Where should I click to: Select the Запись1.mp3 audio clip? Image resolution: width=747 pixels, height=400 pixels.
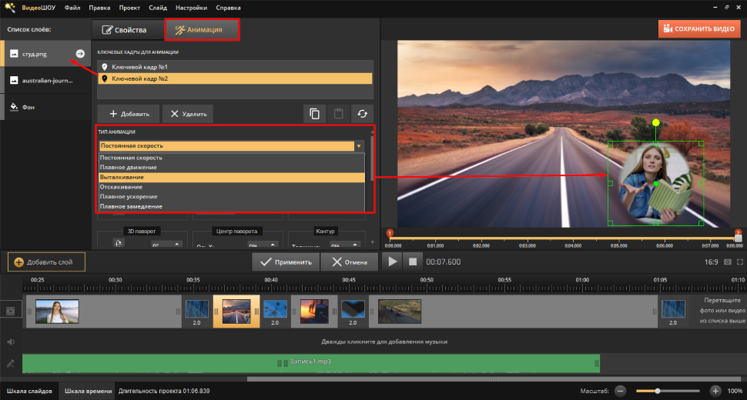pos(310,363)
